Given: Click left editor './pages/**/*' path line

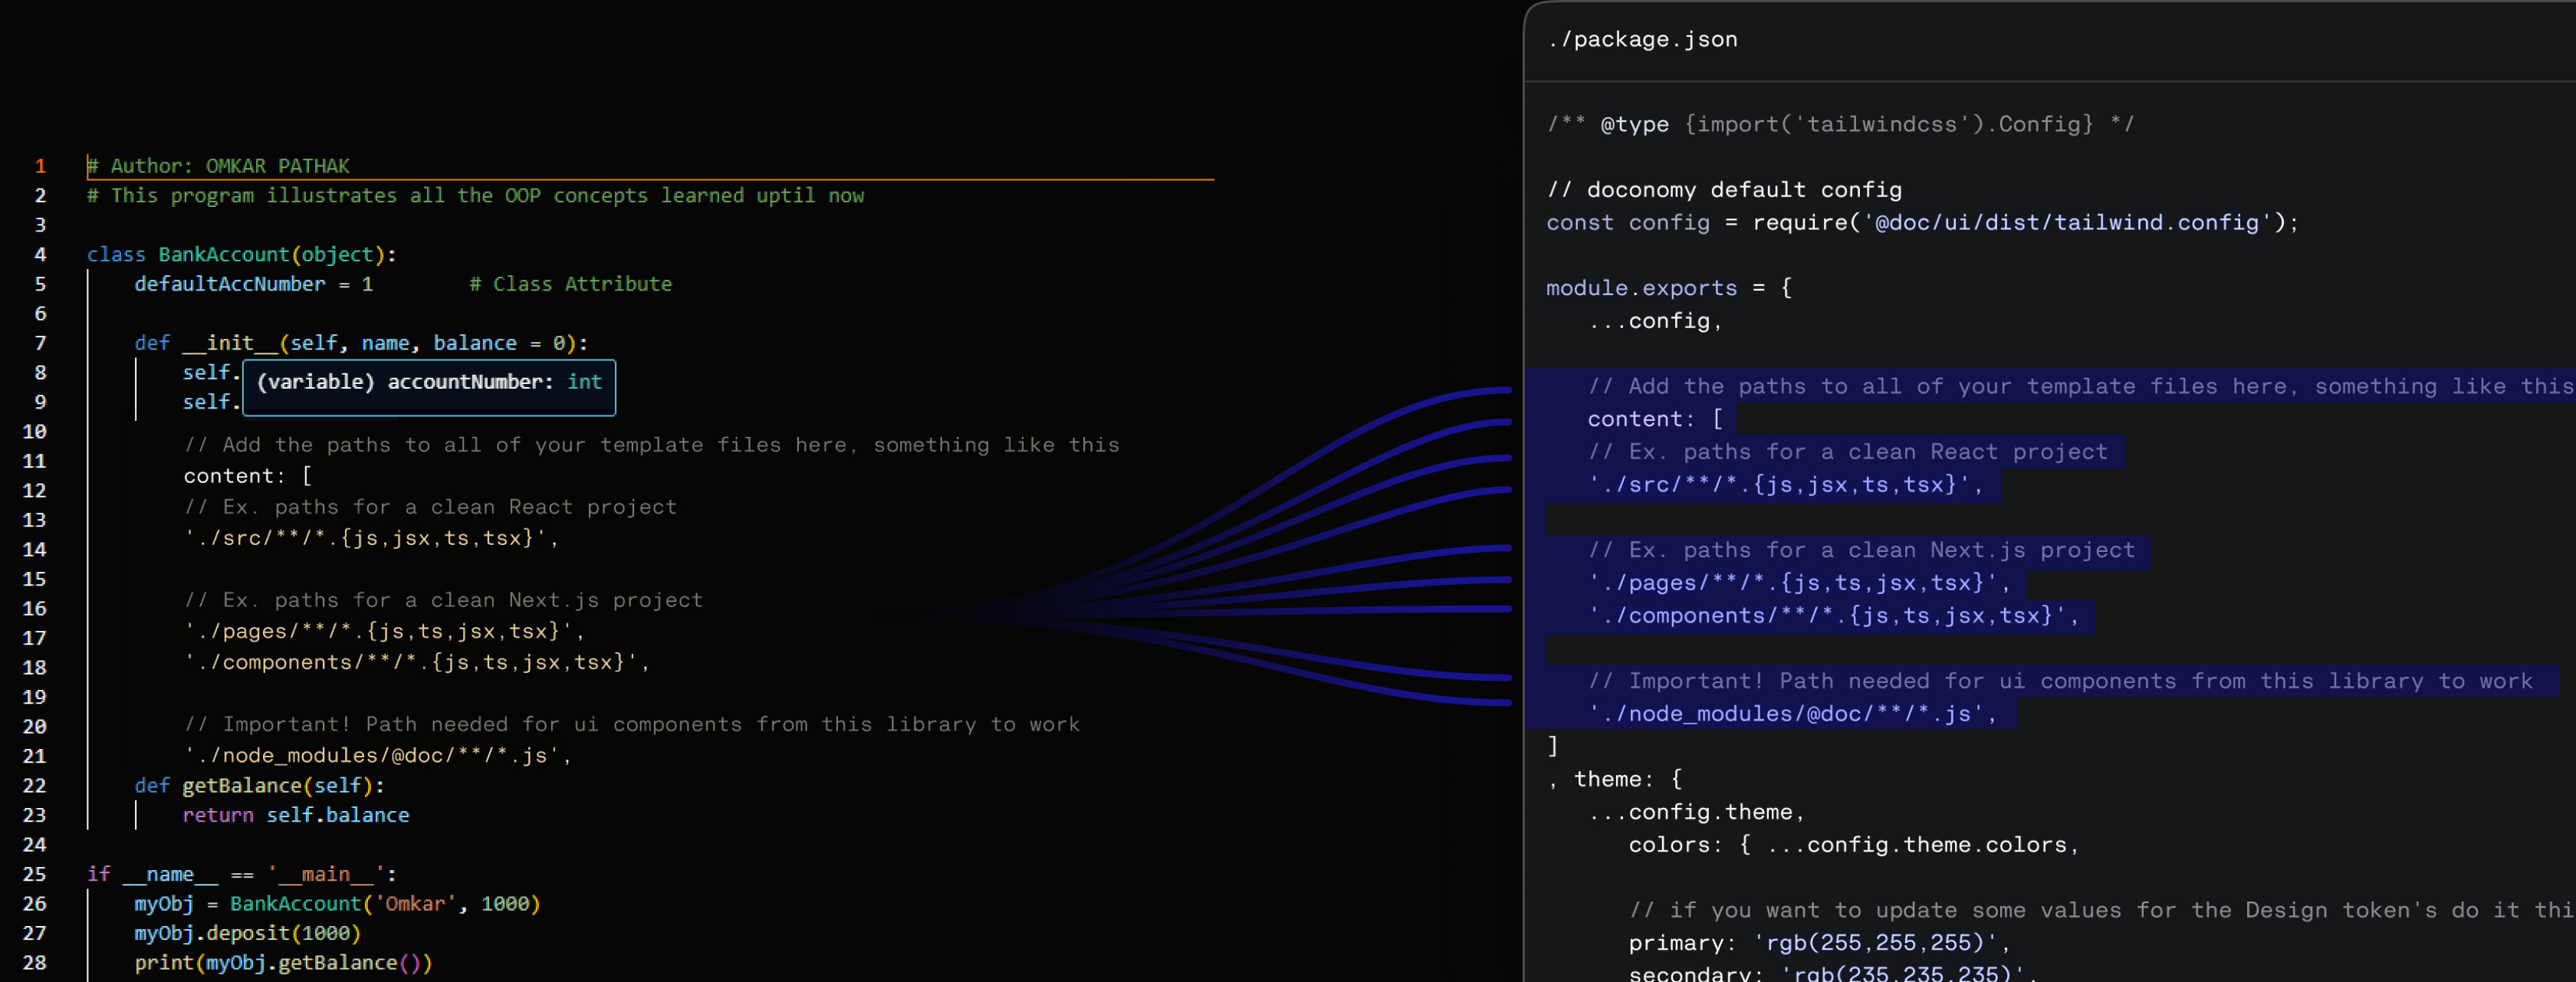Looking at the screenshot, I should 384,631.
